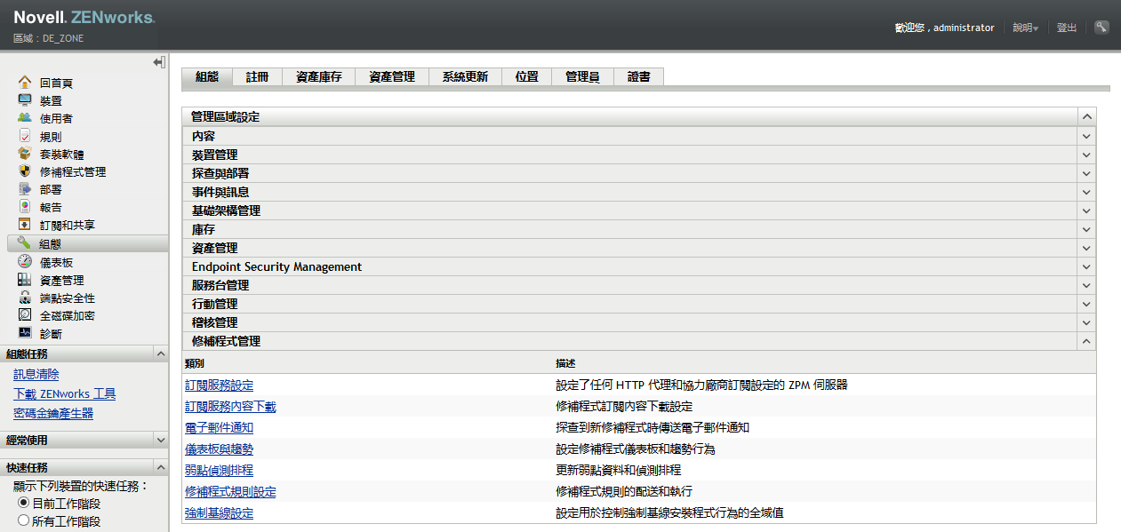Expand the 行動管理 section chevron
Image resolution: width=1121 pixels, height=532 pixels.
[x=1086, y=304]
